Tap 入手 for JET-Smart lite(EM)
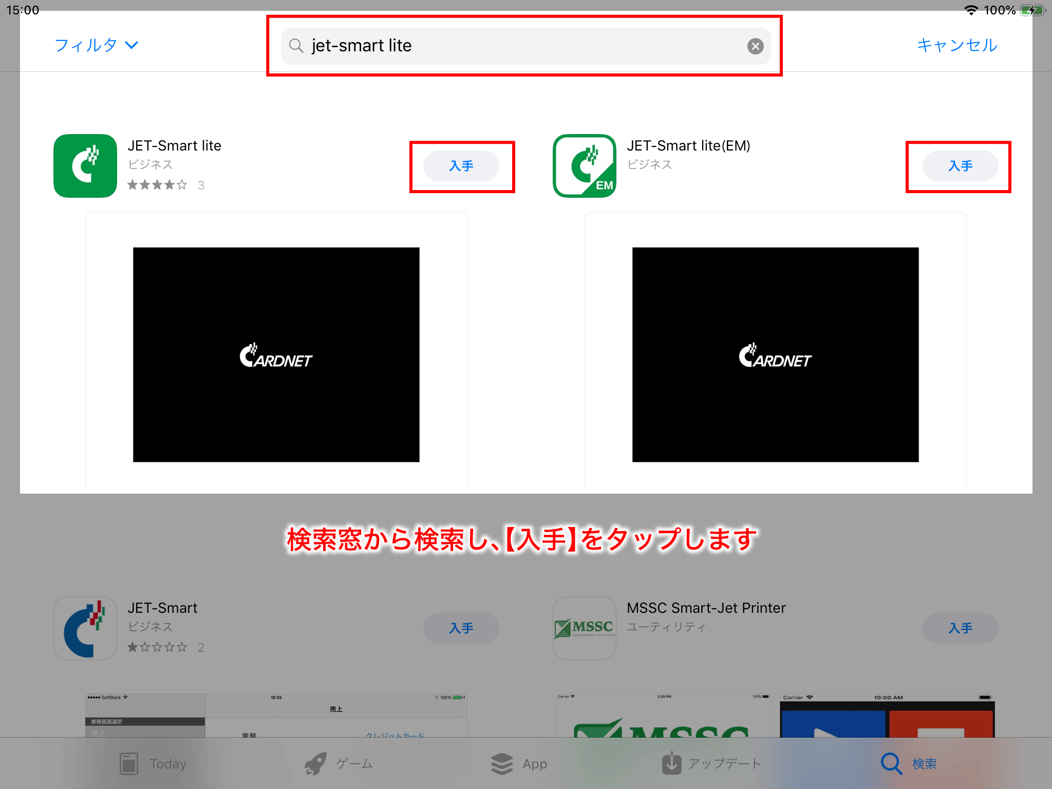 point(961,166)
